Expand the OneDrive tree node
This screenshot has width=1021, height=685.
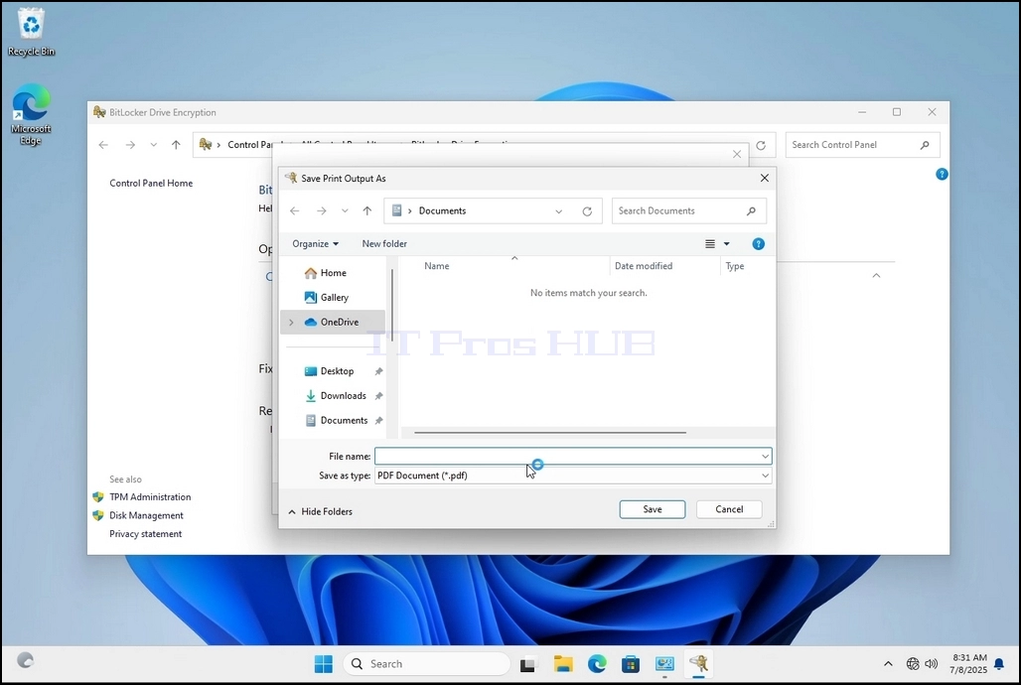[291, 323]
